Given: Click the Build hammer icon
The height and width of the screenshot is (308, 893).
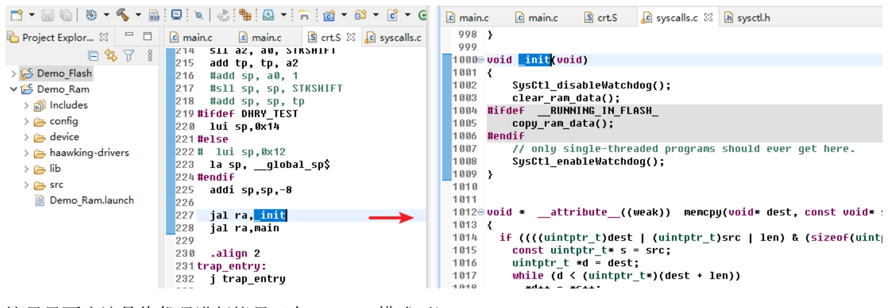Looking at the screenshot, I should [123, 15].
